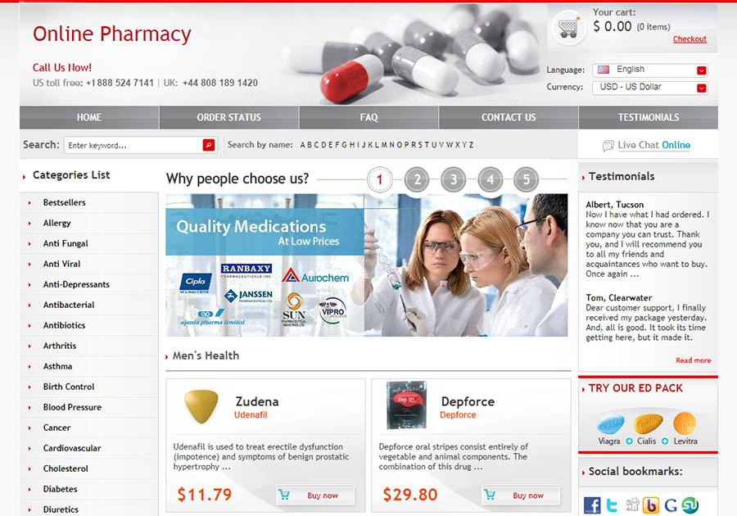The image size is (737, 516).
Task: Click the Viagra blue pill icon
Action: (611, 424)
